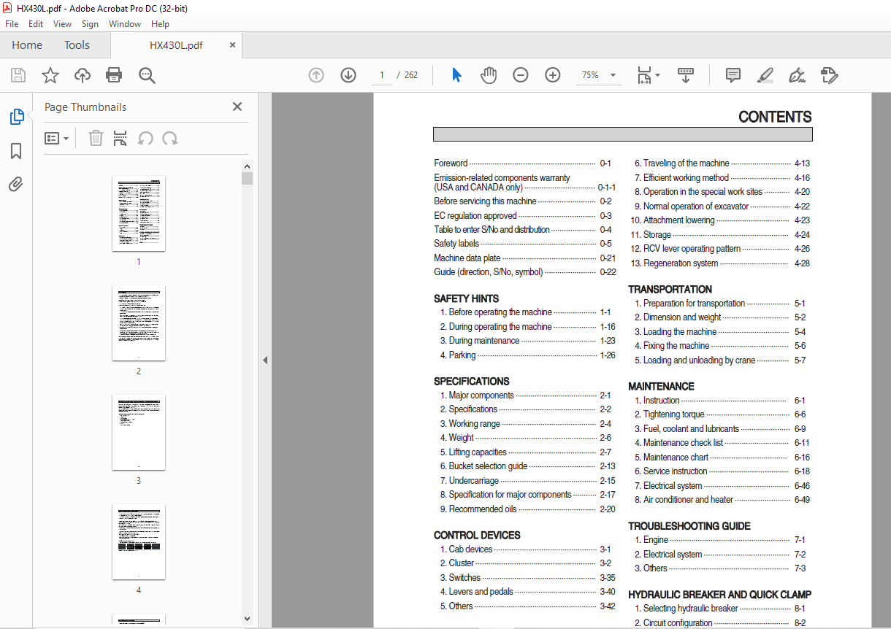Rotate page clockwise
The image size is (891, 629).
click(x=170, y=139)
